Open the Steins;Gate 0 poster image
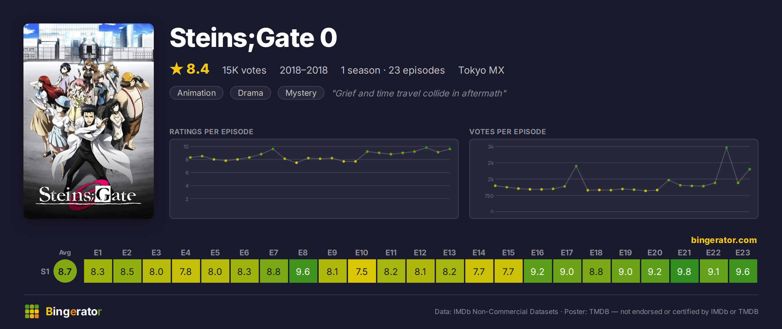This screenshot has width=782, height=329. tap(89, 121)
